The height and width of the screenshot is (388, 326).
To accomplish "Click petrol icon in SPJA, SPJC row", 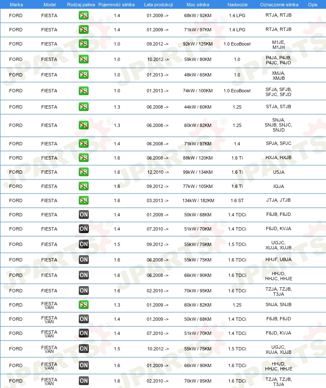I will [84, 144].
